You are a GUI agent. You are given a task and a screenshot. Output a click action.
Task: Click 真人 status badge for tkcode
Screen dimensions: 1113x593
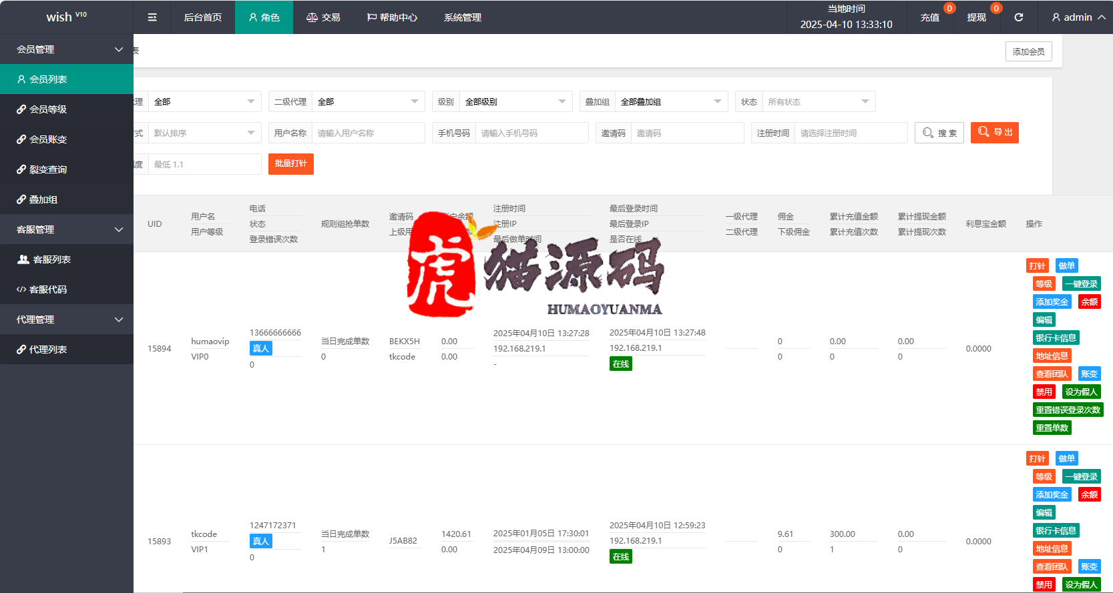coord(261,541)
